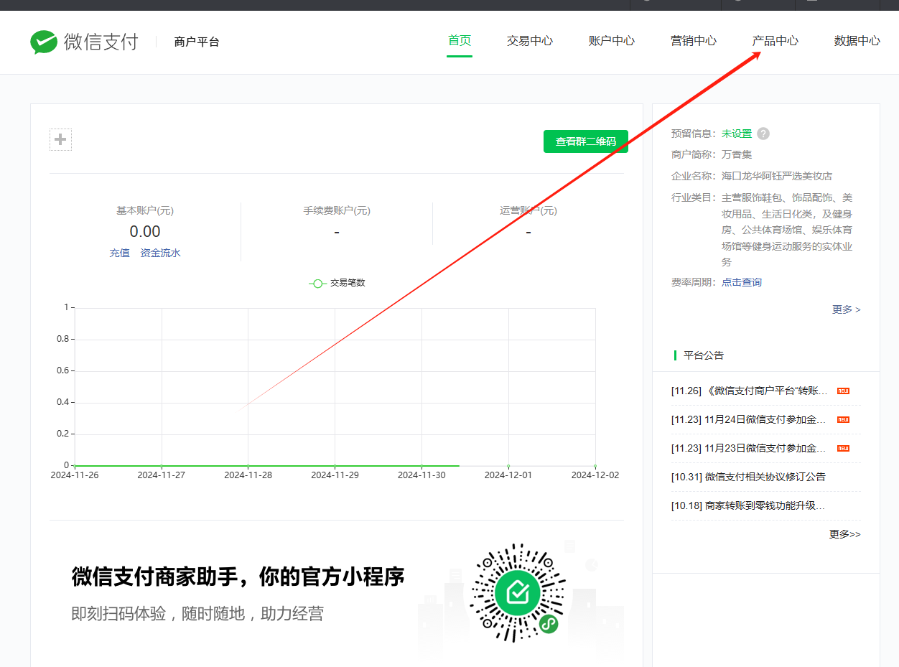Show more announcements with 更多>>

point(845,534)
